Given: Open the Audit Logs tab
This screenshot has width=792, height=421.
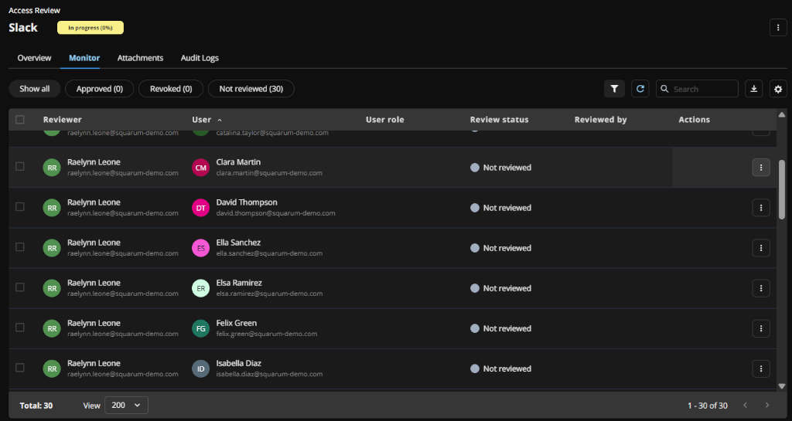Looking at the screenshot, I should (x=200, y=58).
